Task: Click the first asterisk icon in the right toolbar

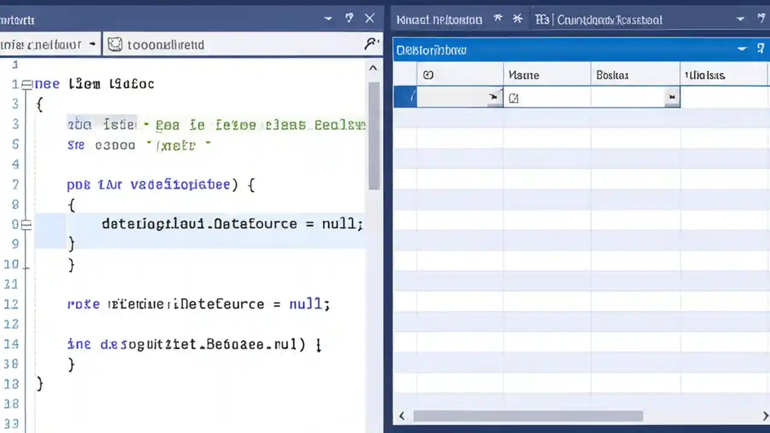Action: [x=497, y=19]
